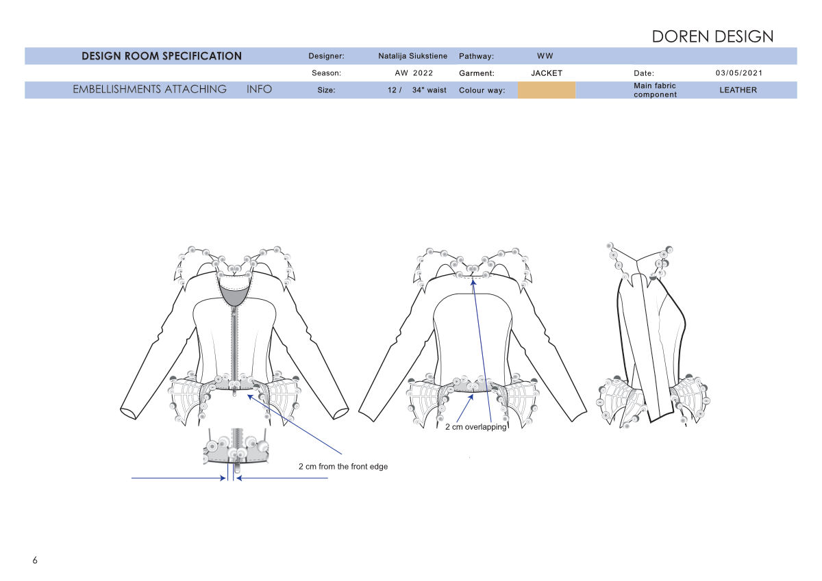Viewport: 822px width, 581px height.
Task: Select the LEATHER fabric value
Action: point(738,90)
